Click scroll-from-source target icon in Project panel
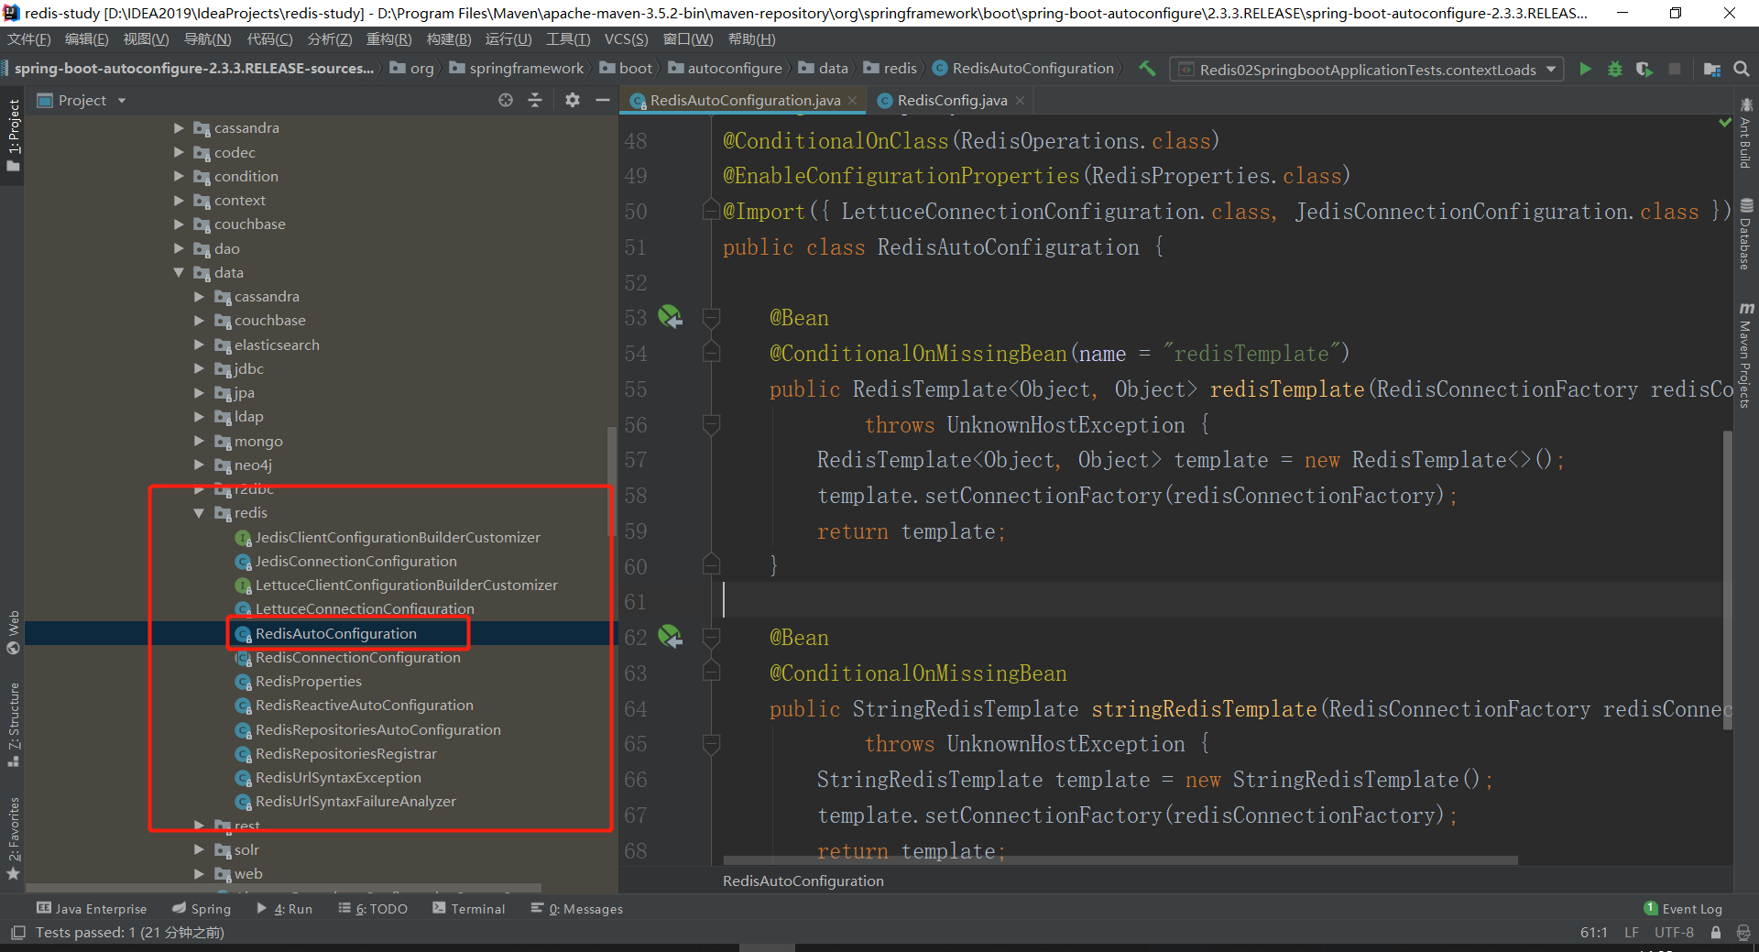Viewport: 1759px width, 952px height. click(x=505, y=100)
